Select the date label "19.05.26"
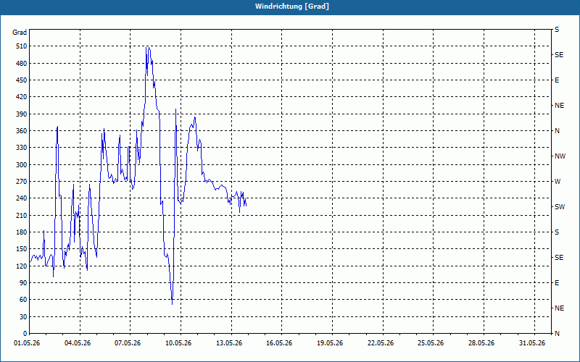Viewport: 580px width, 362px height. (330, 343)
